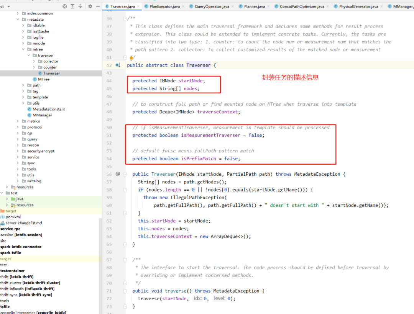Click the locate-opened-file crosshair icon
Screen dimensions: 414x314
(65, 7)
